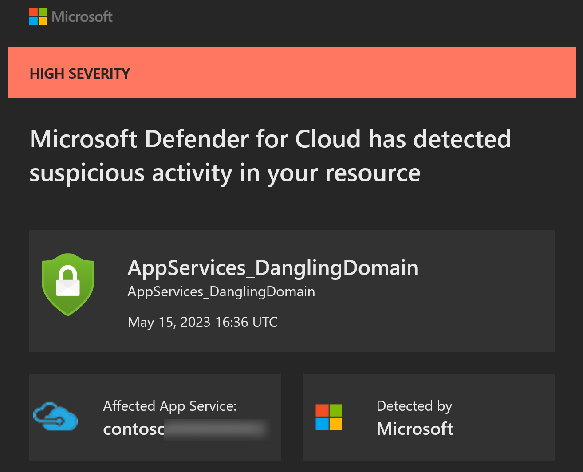
Task: Select the HIGH SEVERITY banner
Action: click(x=292, y=72)
